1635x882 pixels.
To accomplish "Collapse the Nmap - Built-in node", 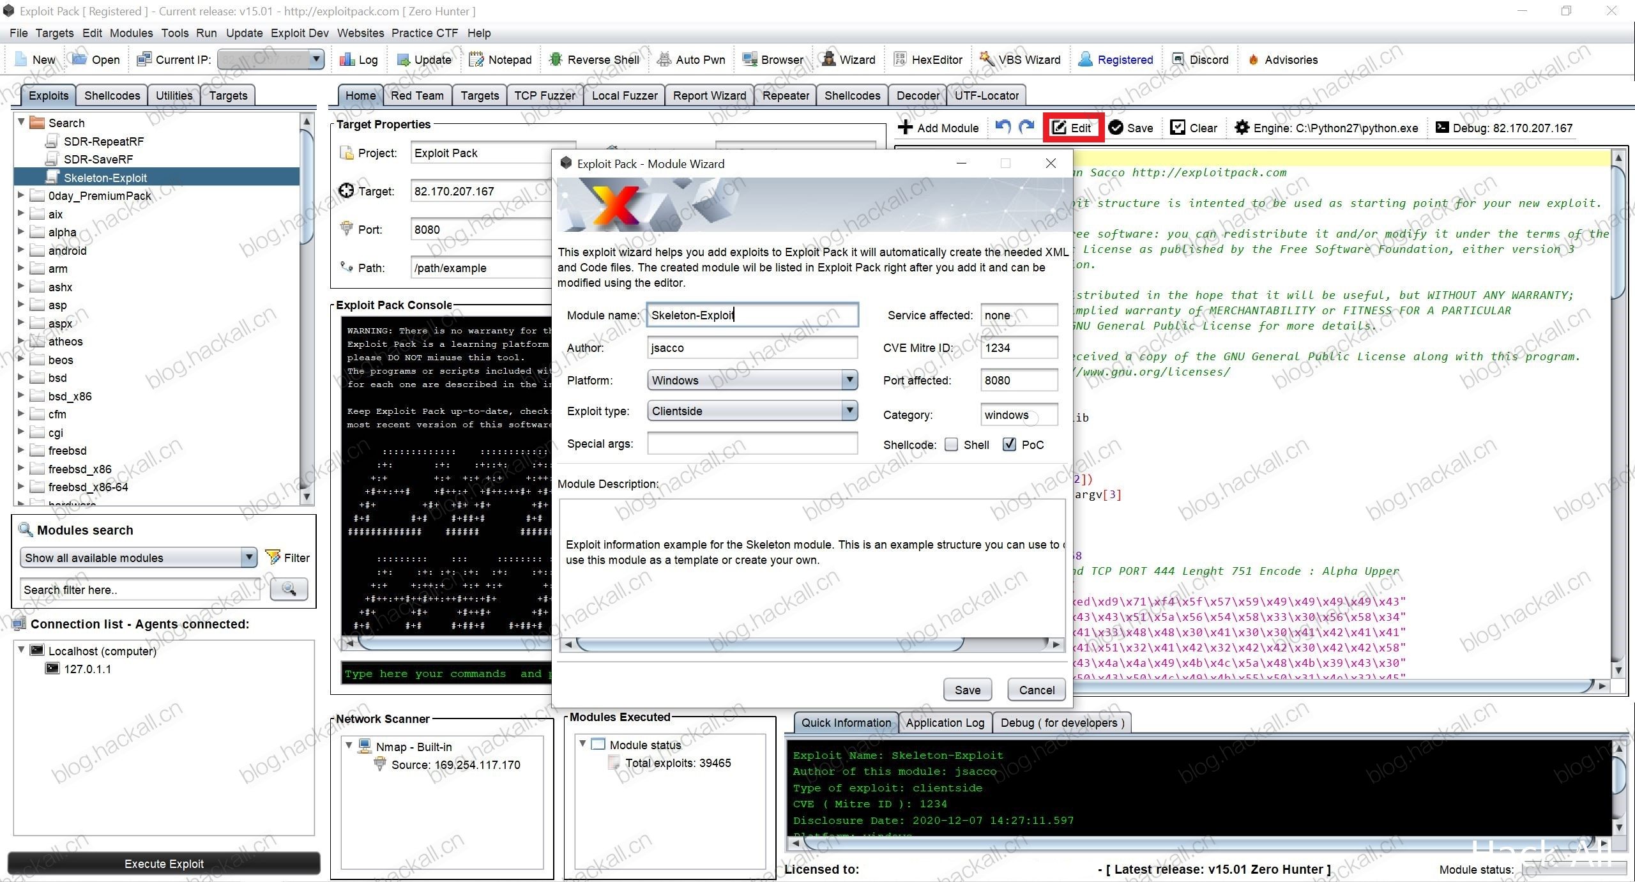I will tap(349, 745).
